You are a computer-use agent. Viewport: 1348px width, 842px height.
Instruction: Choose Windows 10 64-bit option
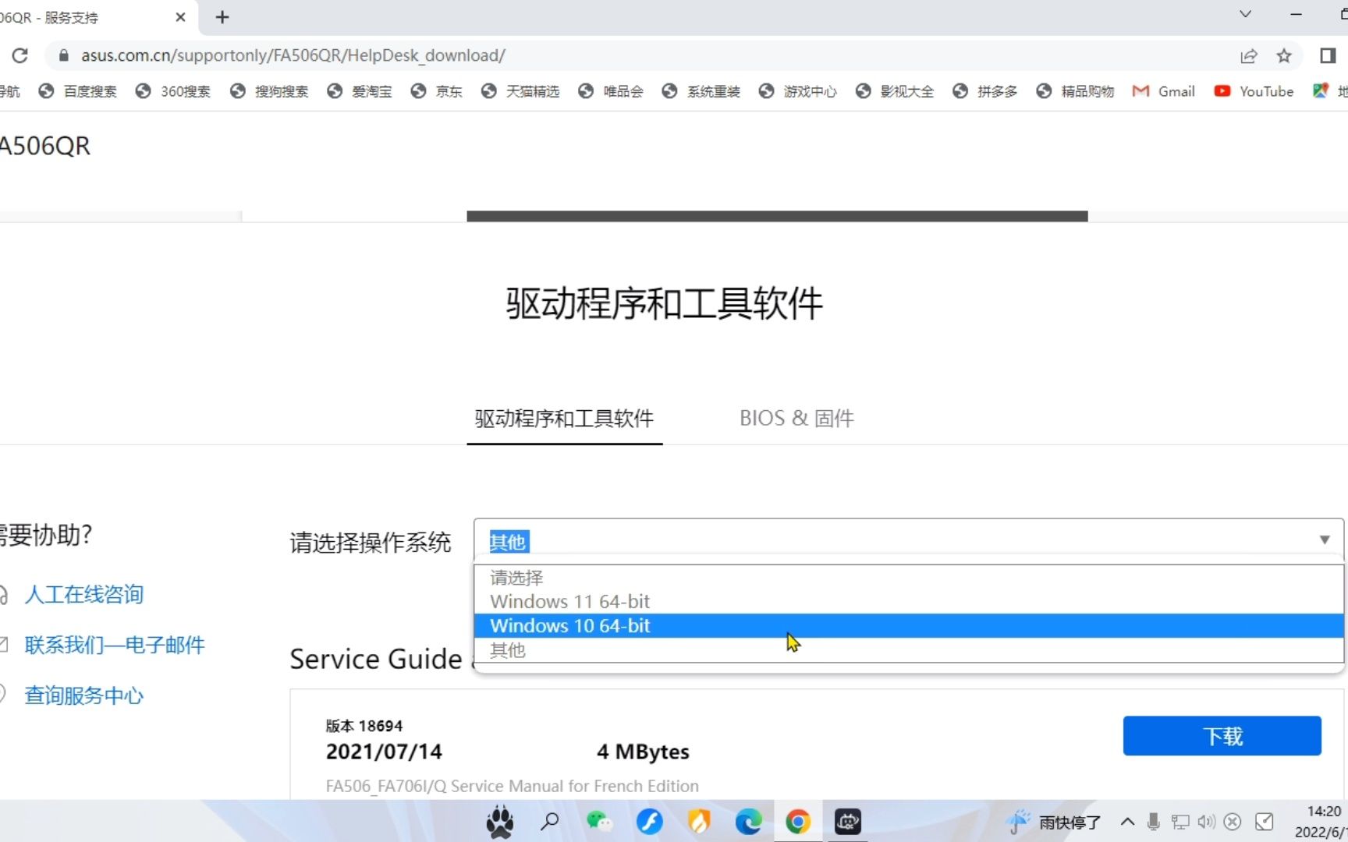coord(909,625)
